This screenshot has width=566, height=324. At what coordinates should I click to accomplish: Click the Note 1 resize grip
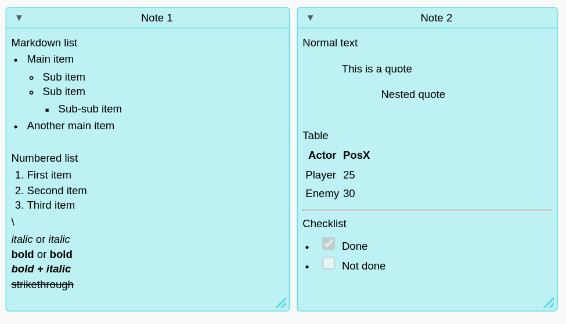click(x=281, y=303)
